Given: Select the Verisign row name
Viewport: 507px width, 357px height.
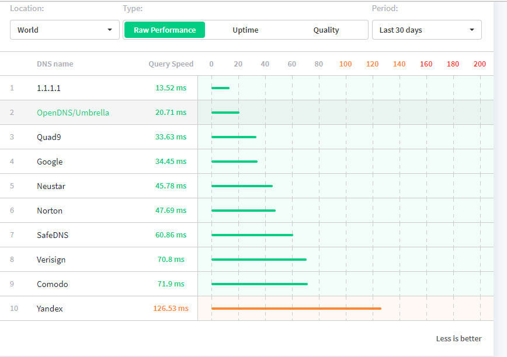Looking at the screenshot, I should pos(51,260).
